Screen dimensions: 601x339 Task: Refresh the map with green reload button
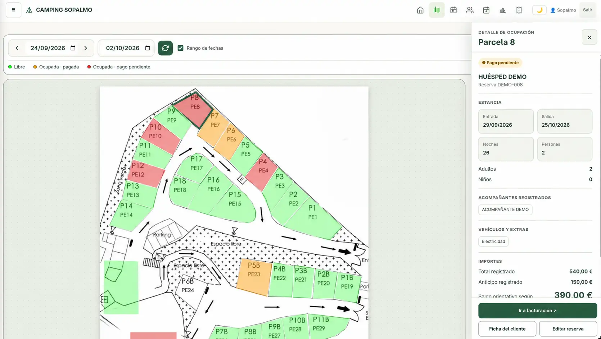165,48
